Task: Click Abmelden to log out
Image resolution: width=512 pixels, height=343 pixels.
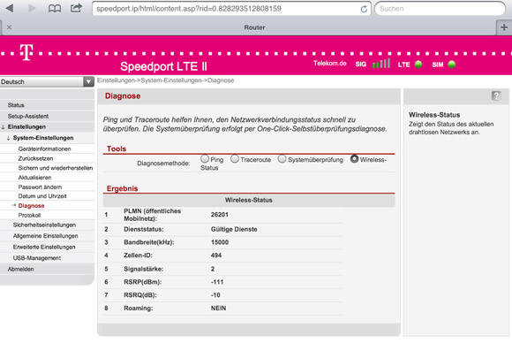Action: point(20,269)
